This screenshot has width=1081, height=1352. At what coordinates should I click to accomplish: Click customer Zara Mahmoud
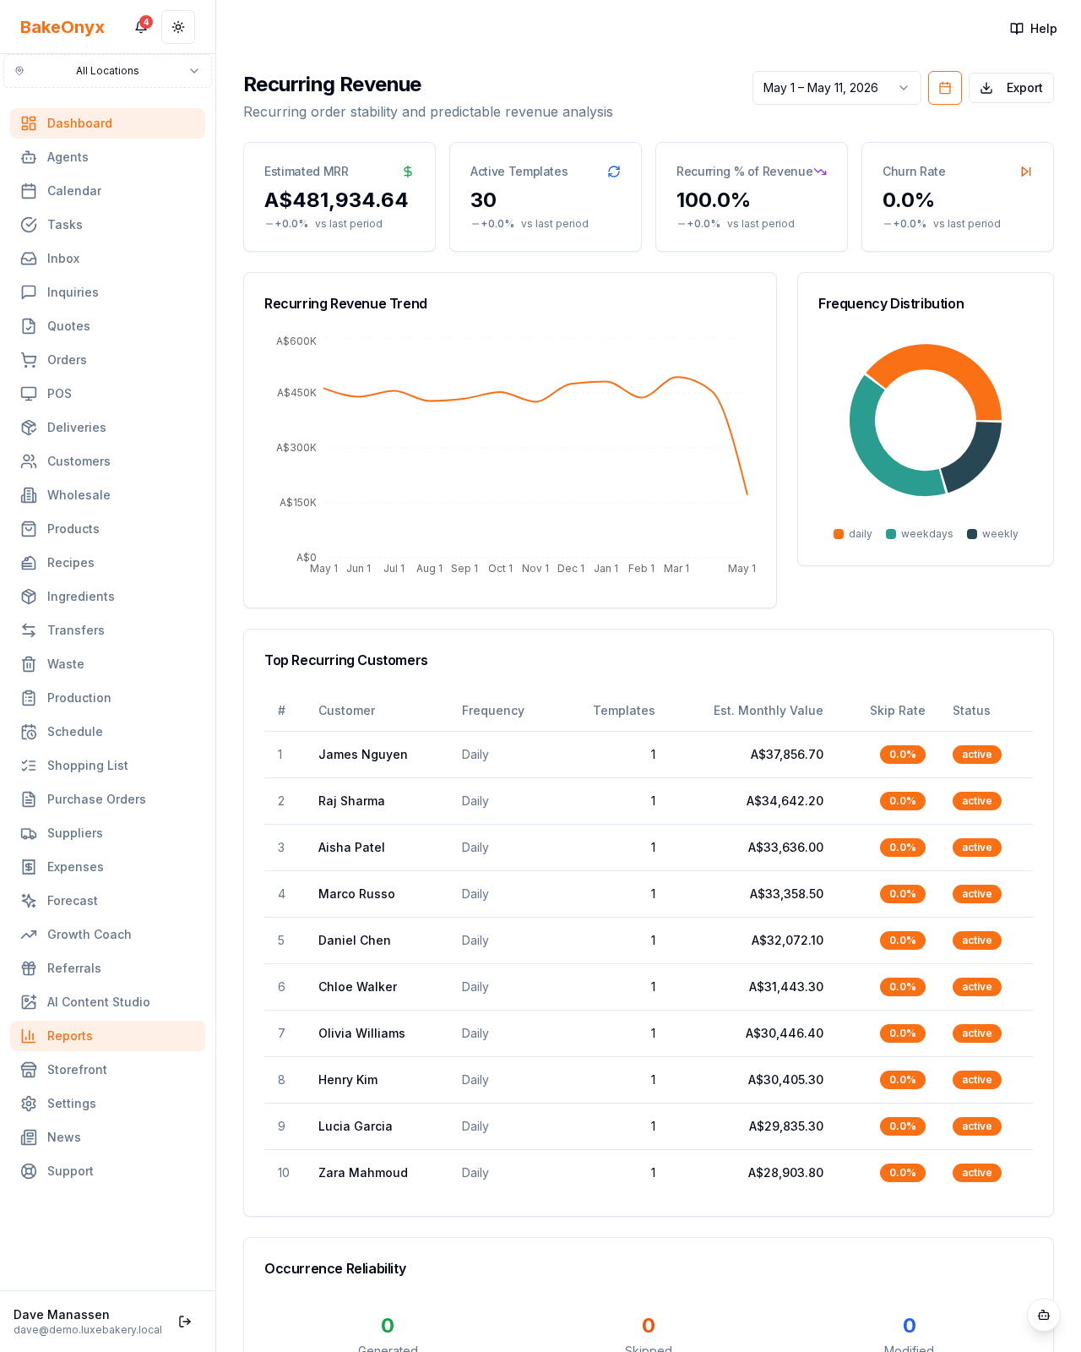(x=363, y=1173)
